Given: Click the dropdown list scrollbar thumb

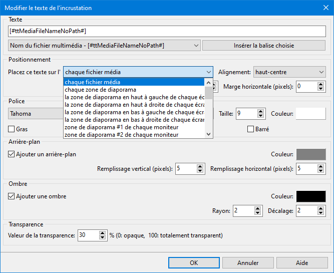Looking at the screenshot, I should pos(208,93).
